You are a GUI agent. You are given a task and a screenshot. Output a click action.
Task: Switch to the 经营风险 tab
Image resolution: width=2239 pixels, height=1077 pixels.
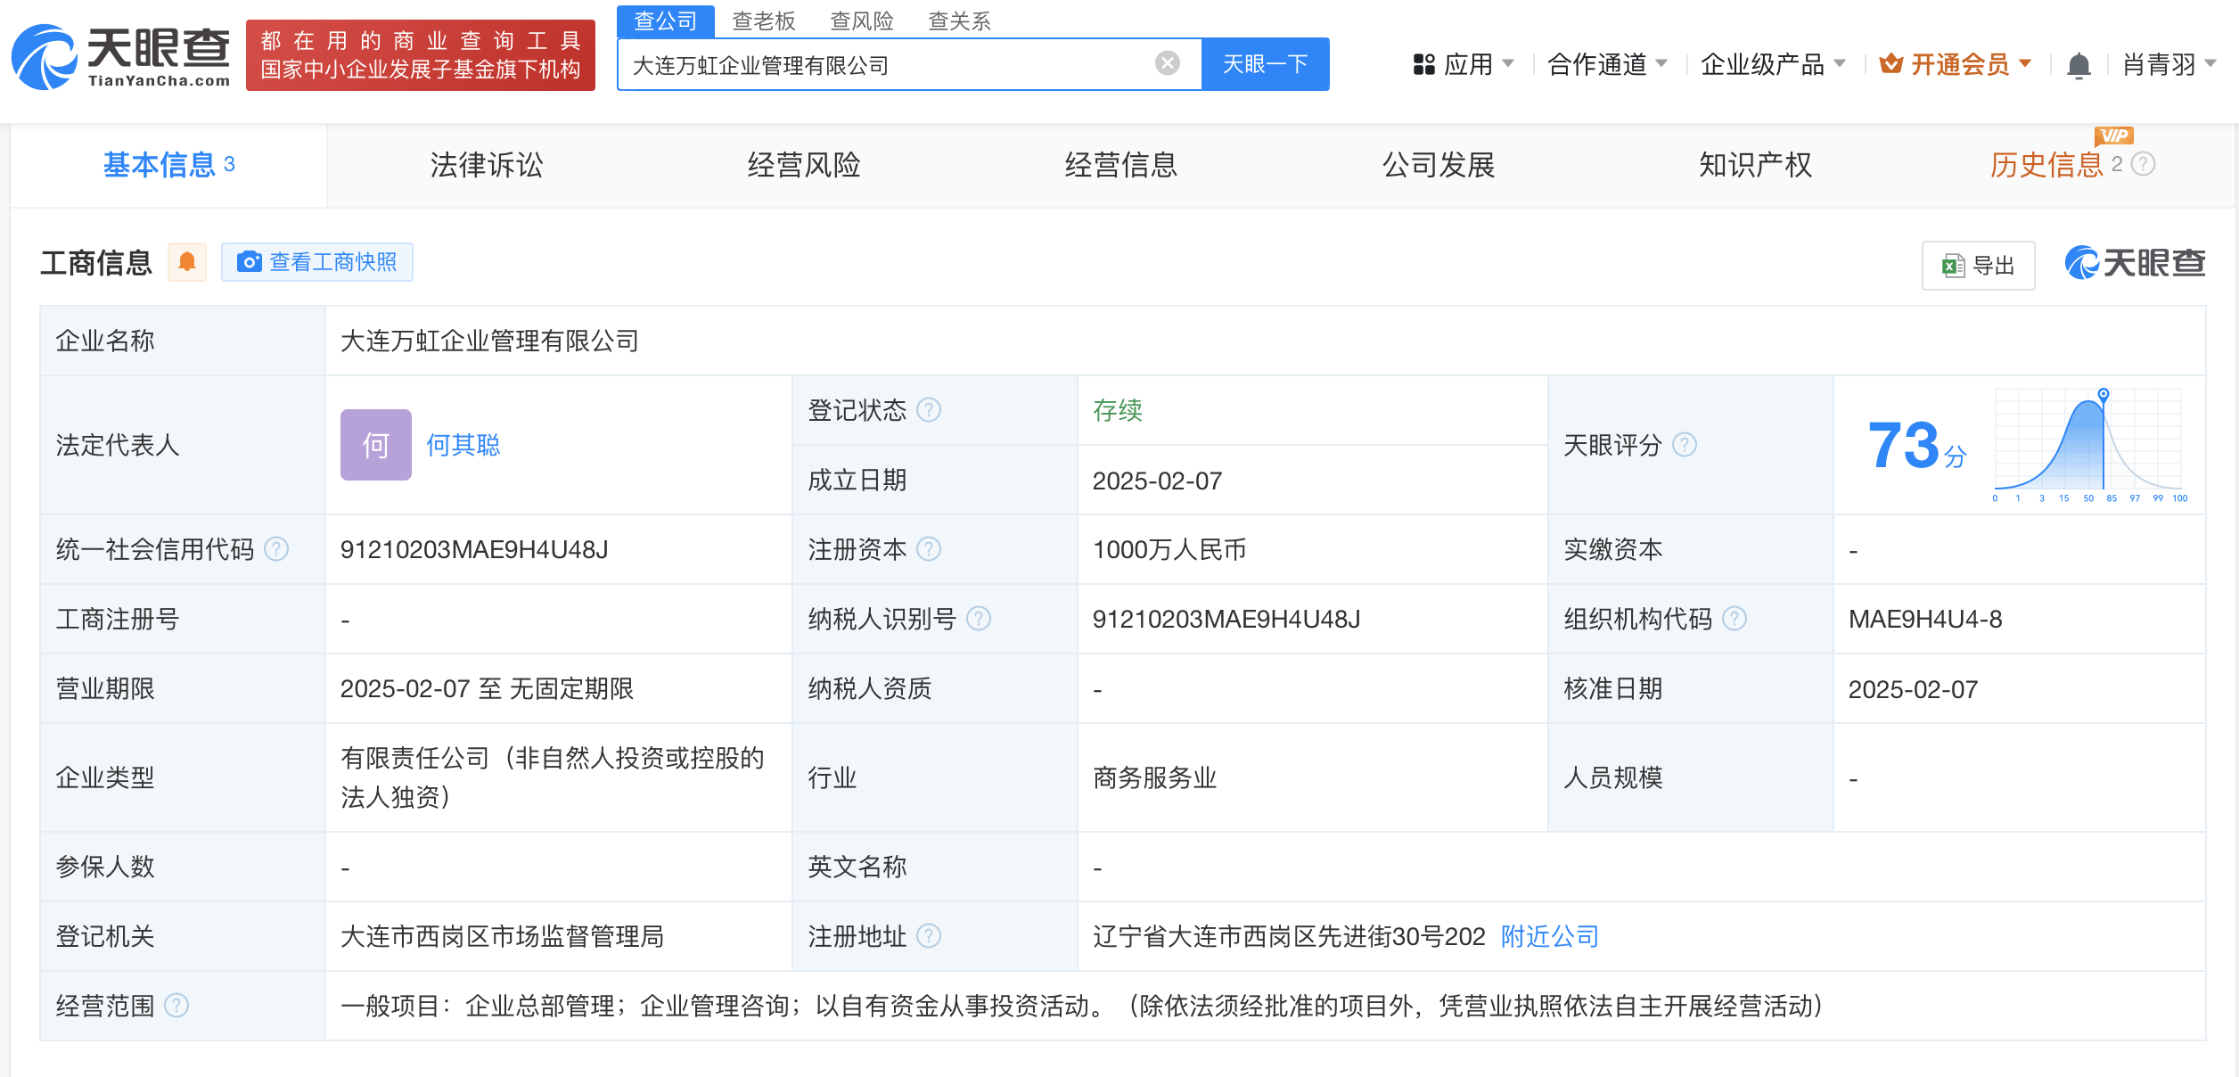coord(804,165)
